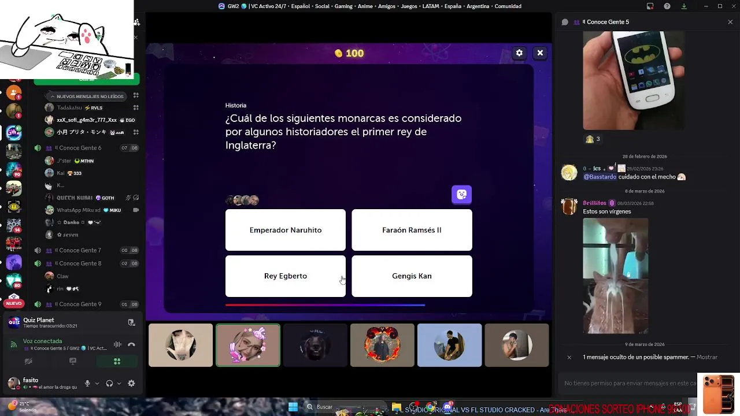Click the 100 coins counter

(x=349, y=53)
